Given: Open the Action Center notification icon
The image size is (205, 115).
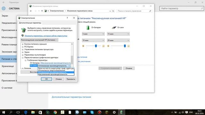Looking at the screenshot, I should pyautogui.click(x=186, y=112).
